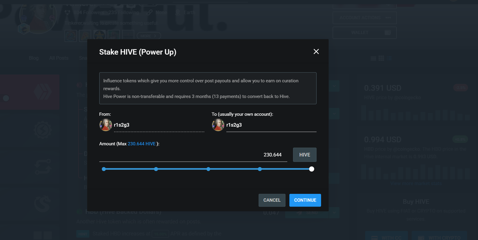The width and height of the screenshot is (478, 240).
Task: Click the 0.994 USD HBD price
Action: (x=383, y=140)
